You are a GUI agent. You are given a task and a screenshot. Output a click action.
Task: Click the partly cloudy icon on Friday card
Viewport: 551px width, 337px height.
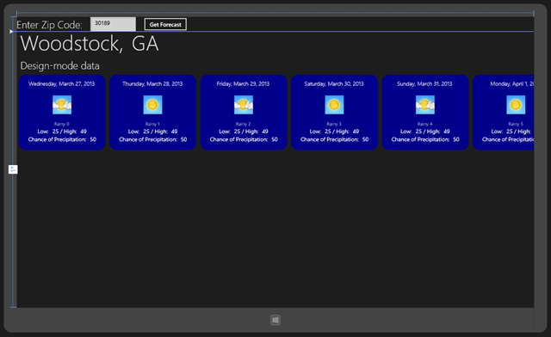coord(244,105)
